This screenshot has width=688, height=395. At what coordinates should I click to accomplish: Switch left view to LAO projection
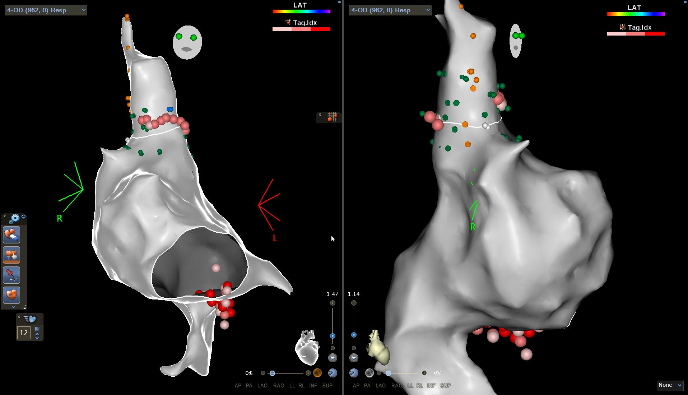pyautogui.click(x=262, y=386)
